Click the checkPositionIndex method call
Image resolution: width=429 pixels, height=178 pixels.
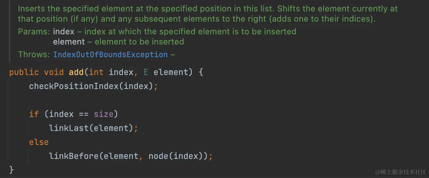click(x=74, y=86)
